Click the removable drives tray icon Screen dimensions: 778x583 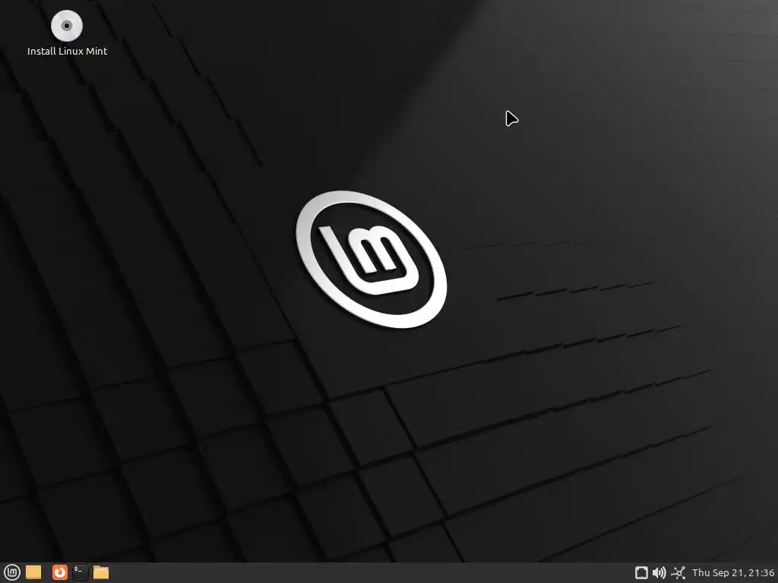[x=641, y=572]
